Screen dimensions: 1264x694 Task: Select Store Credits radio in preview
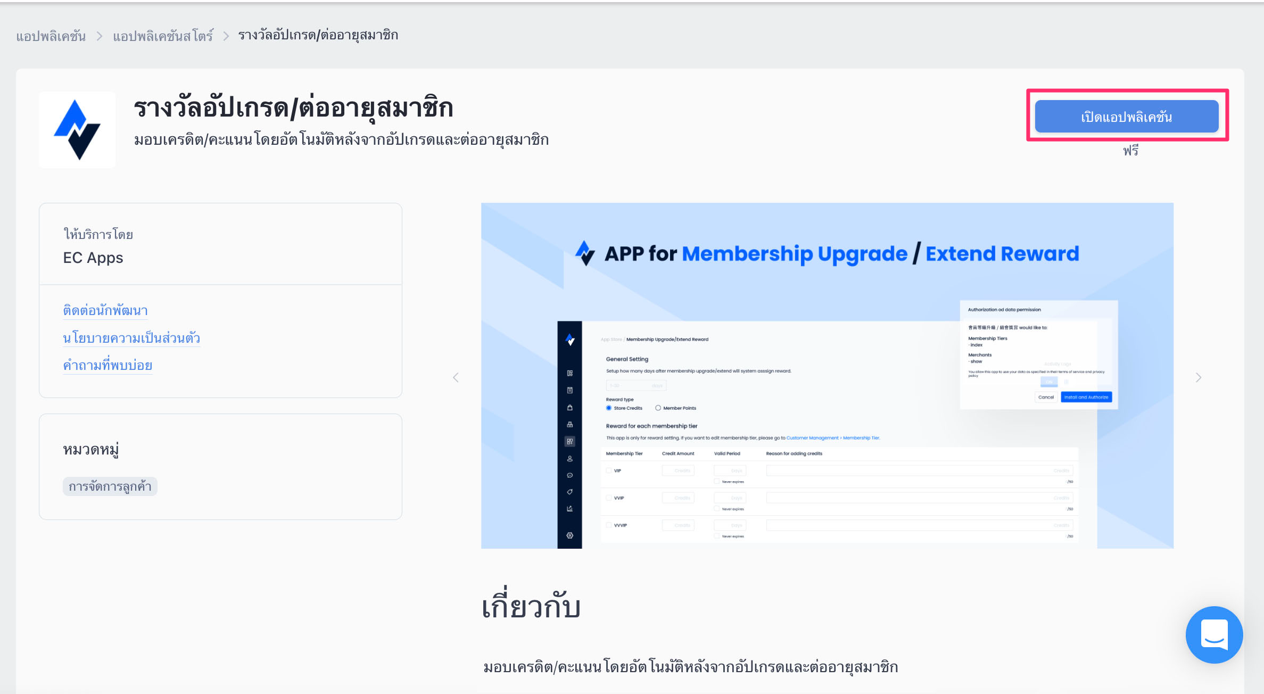click(x=609, y=408)
